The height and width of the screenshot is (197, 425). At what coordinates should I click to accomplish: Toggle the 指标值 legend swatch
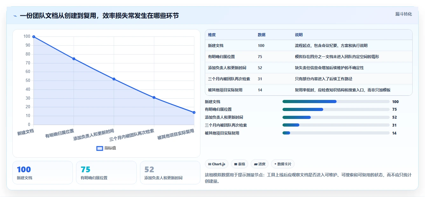tap(100, 148)
